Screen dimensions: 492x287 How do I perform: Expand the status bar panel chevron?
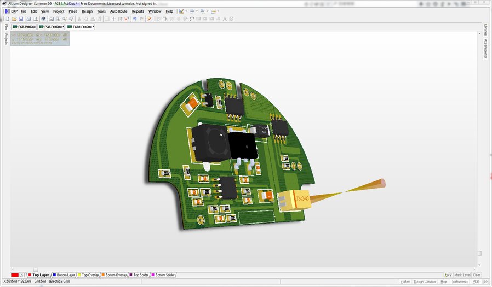(487, 282)
